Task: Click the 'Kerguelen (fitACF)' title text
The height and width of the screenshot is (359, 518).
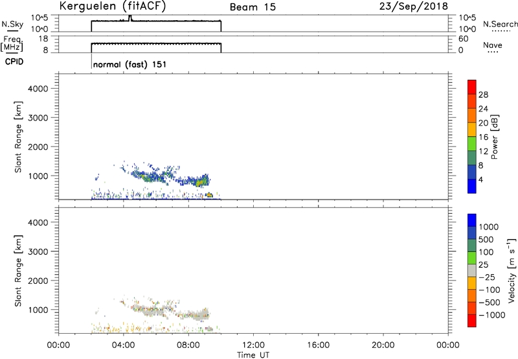Action: [112, 6]
